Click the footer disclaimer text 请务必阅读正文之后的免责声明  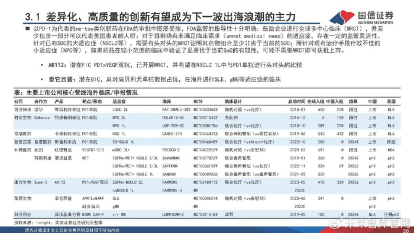pyautogui.click(x=72, y=231)
